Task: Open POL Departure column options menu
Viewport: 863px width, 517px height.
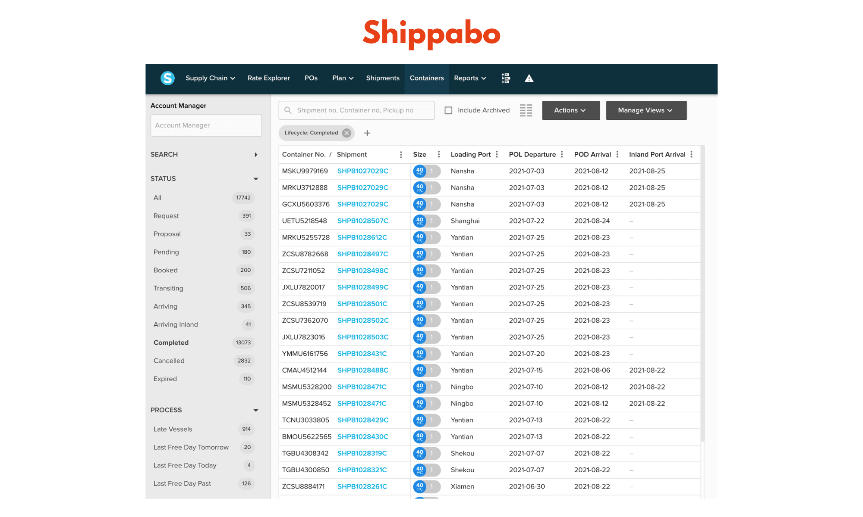Action: pos(562,154)
